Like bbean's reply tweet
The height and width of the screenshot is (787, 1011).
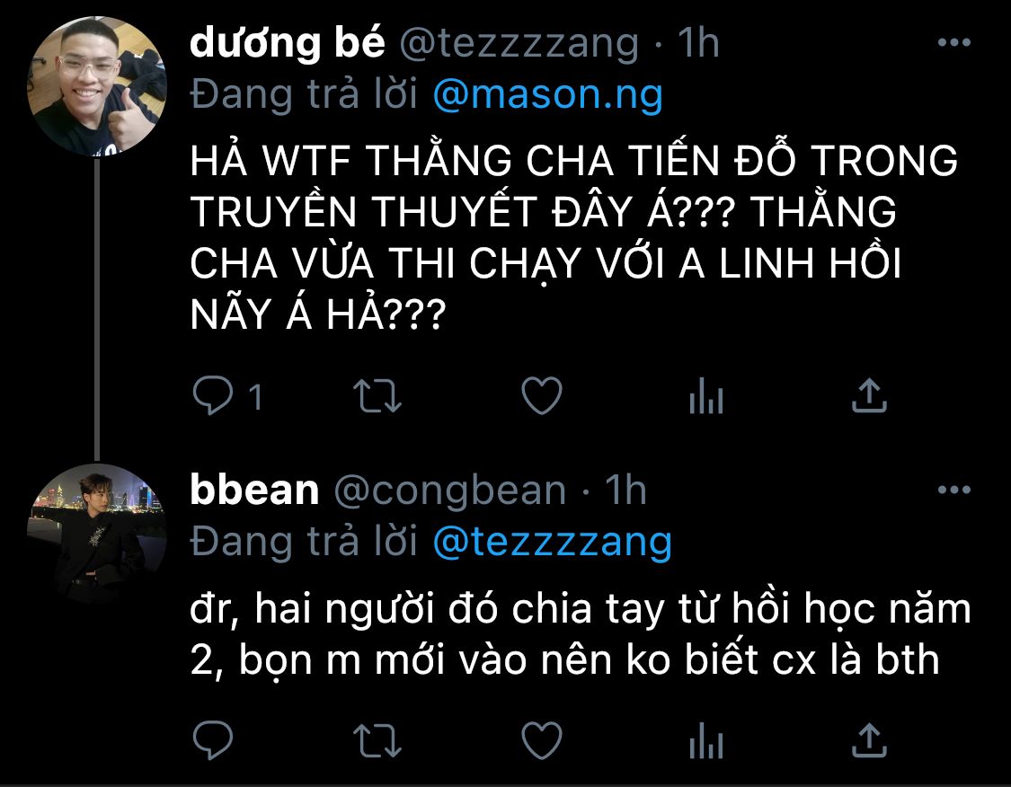click(542, 740)
